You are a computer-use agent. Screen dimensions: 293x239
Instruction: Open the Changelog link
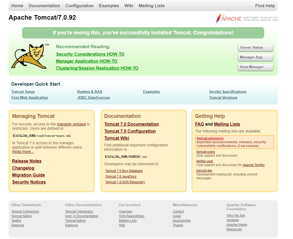(23, 168)
